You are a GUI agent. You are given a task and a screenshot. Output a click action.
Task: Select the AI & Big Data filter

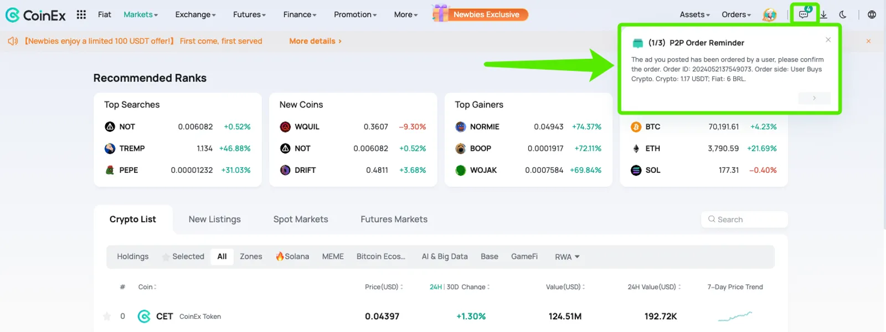[445, 257]
